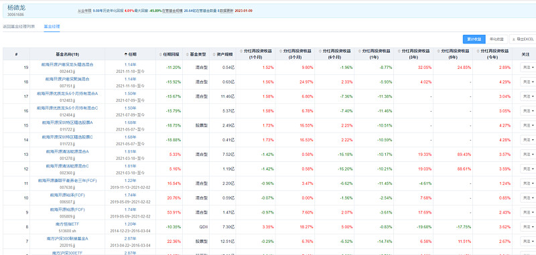Open fund 前海开源深圳特区精选股票C

68,137
